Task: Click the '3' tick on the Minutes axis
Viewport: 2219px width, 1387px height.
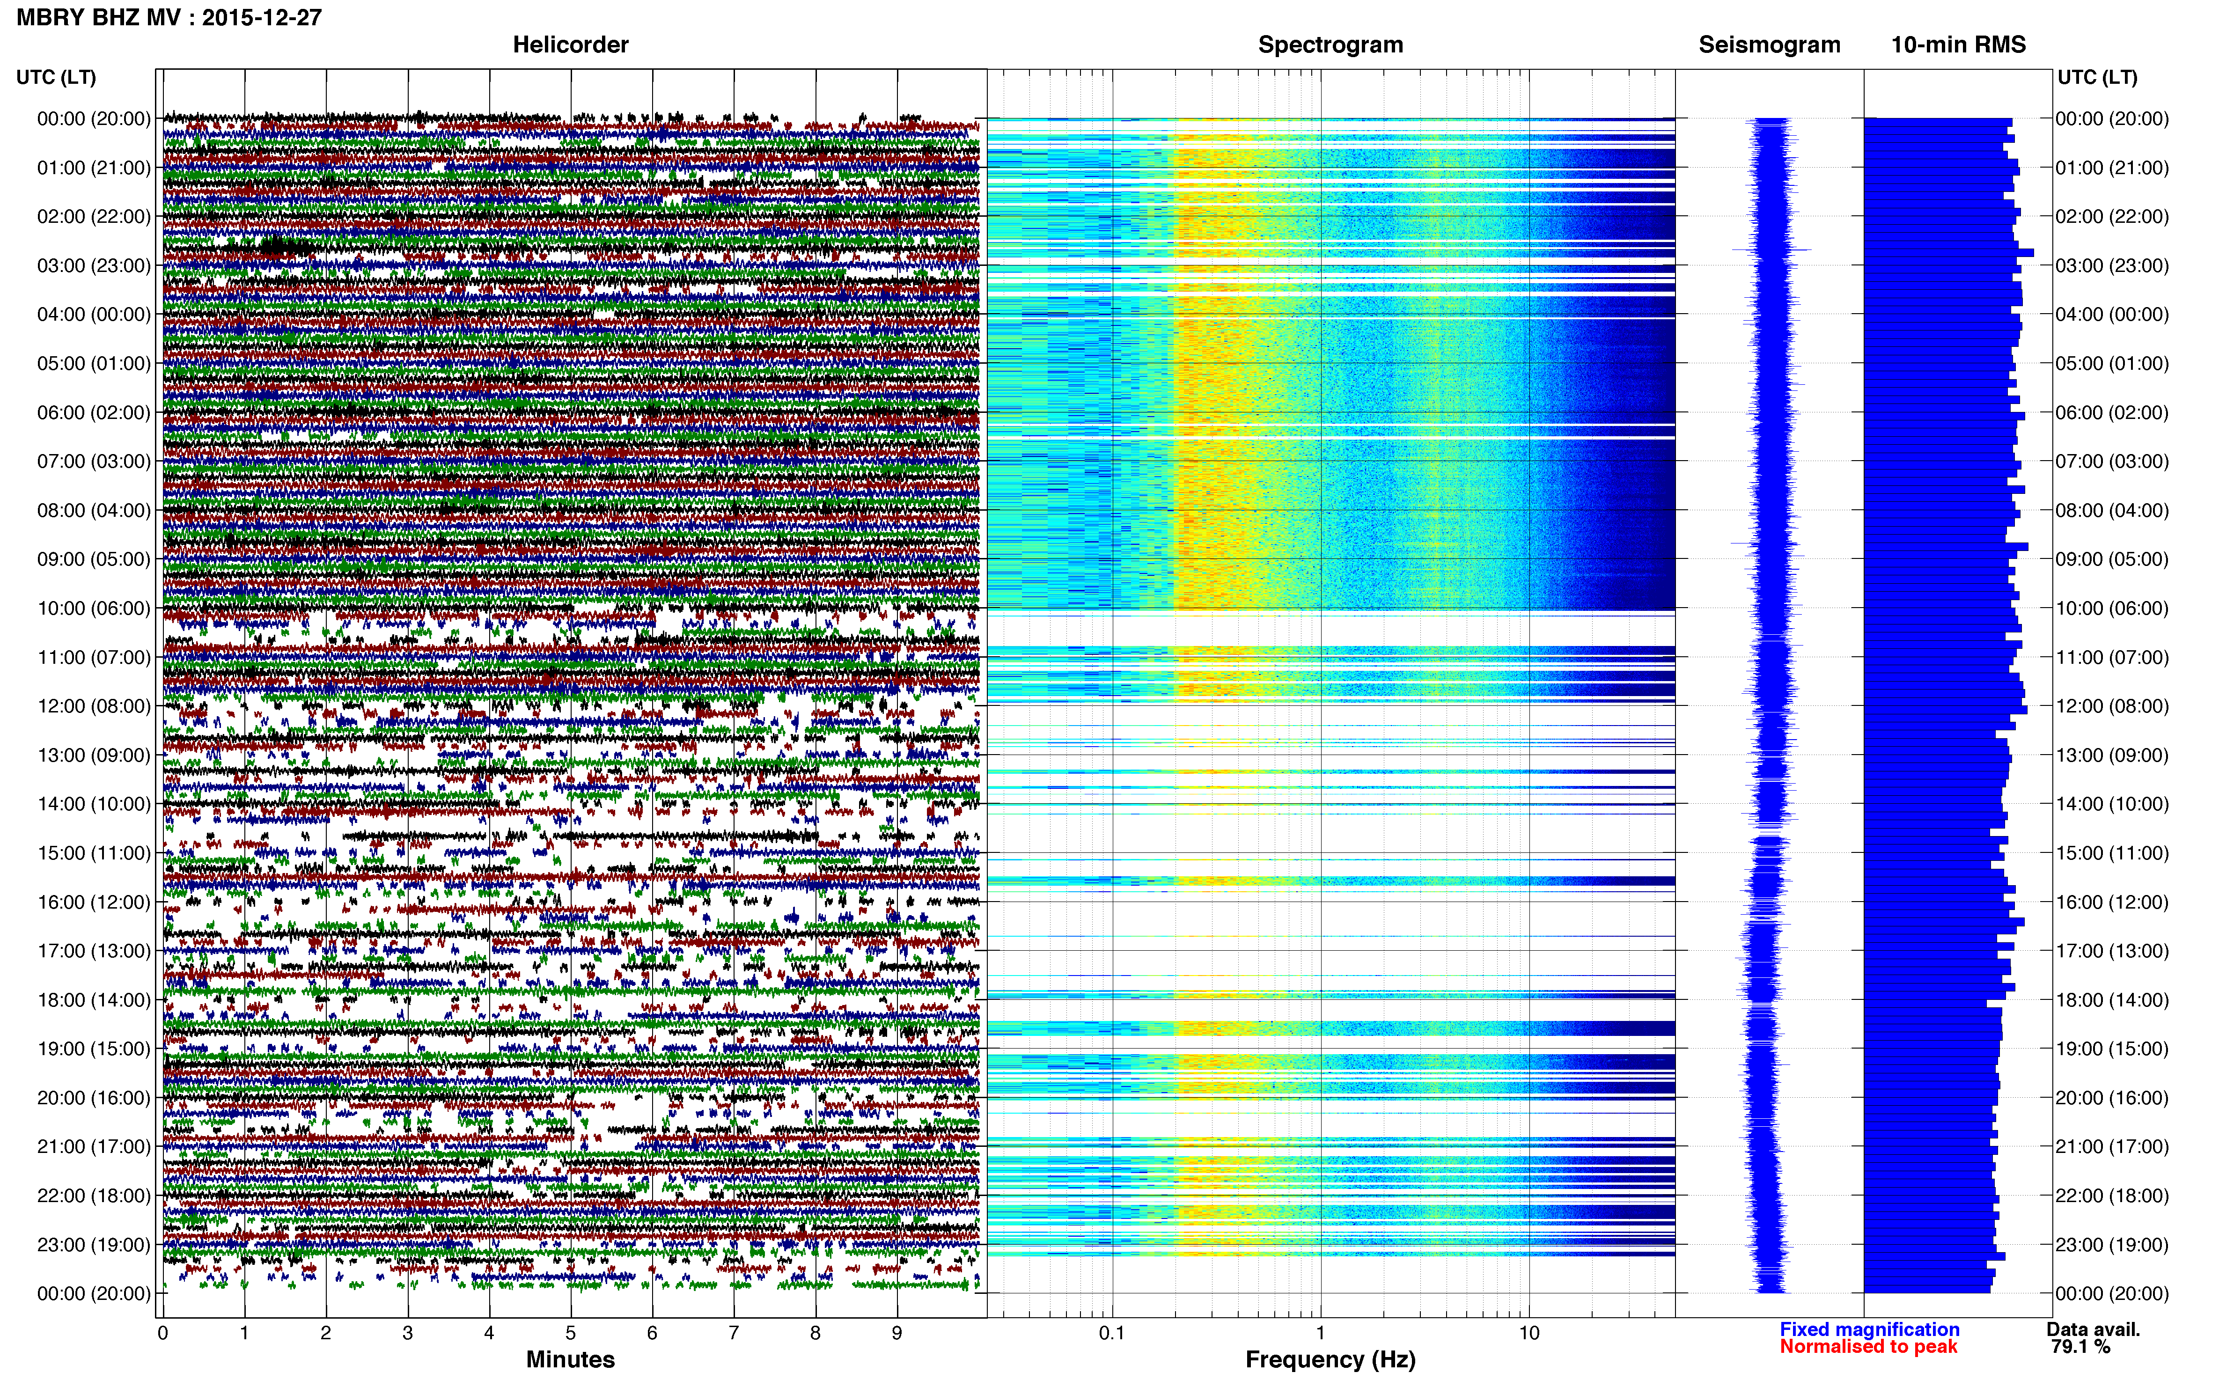Action: tap(407, 1334)
